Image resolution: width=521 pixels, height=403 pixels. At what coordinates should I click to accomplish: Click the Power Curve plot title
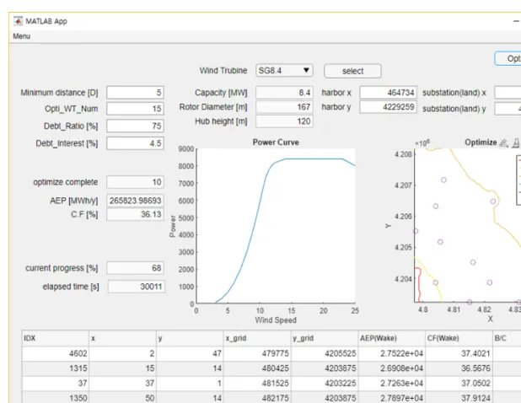coord(276,142)
